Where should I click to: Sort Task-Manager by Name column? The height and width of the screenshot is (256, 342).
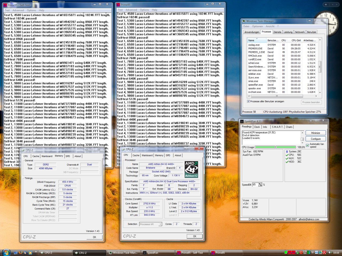256,41
